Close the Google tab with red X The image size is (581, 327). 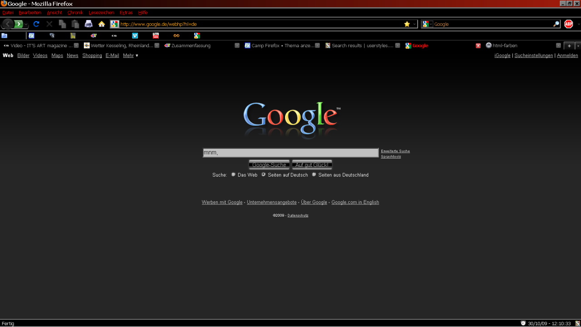(478, 45)
